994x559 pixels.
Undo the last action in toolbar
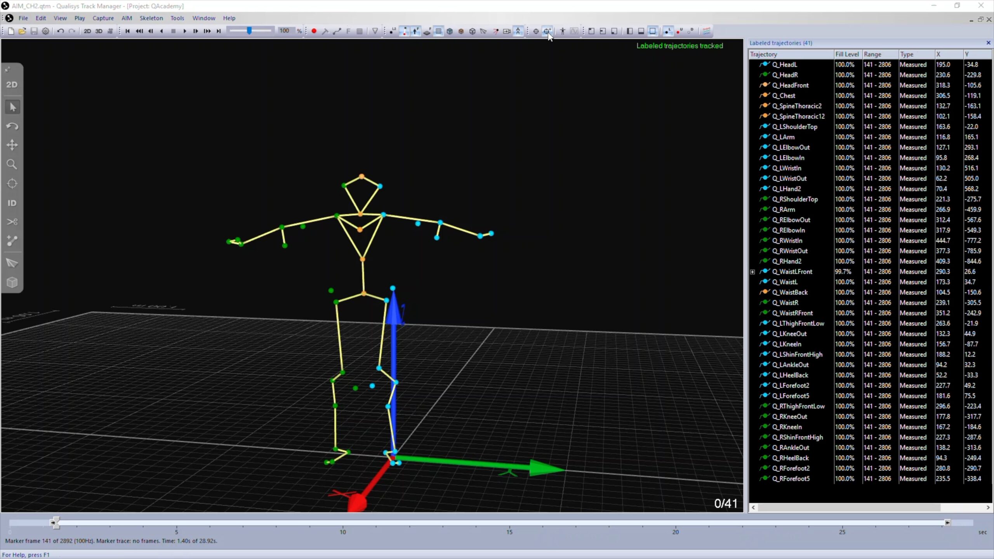point(61,31)
